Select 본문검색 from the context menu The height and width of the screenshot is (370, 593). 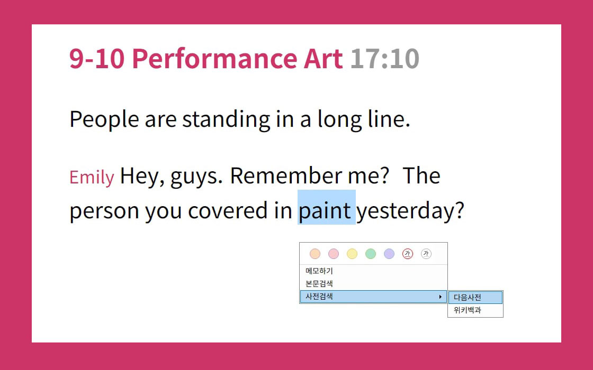[x=319, y=284]
